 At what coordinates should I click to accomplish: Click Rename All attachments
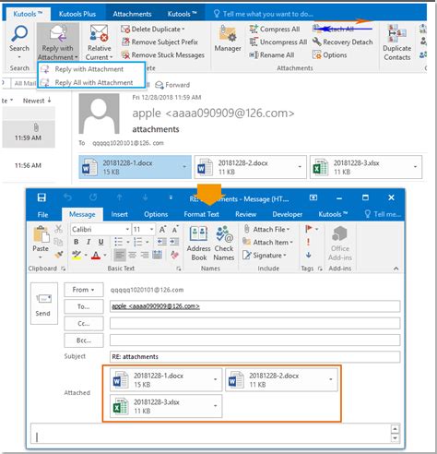(x=272, y=55)
